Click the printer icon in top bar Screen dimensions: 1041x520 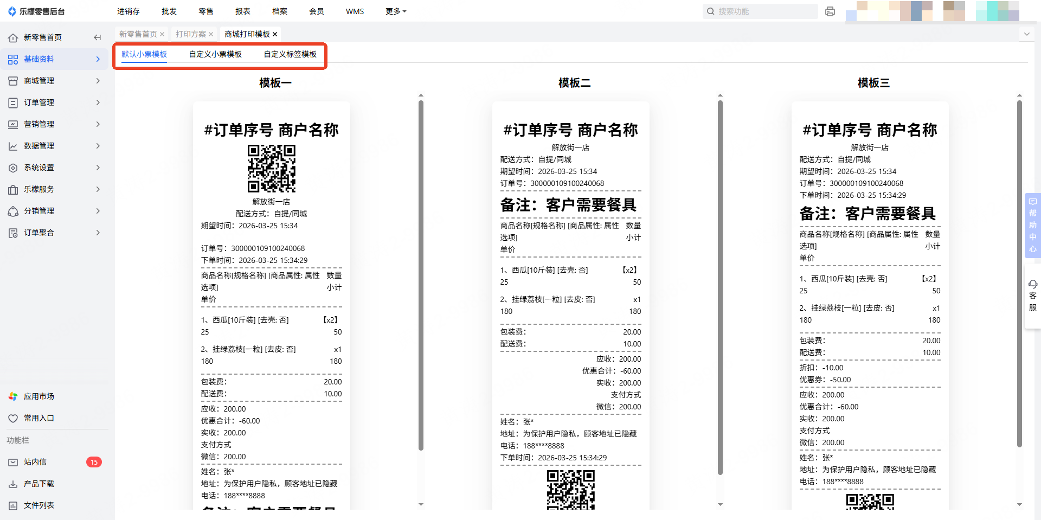830,11
